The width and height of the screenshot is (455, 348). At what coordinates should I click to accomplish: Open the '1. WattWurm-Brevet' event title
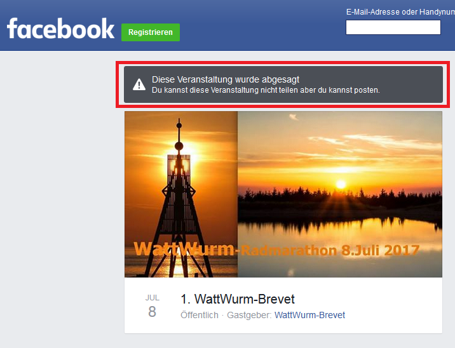[238, 299]
